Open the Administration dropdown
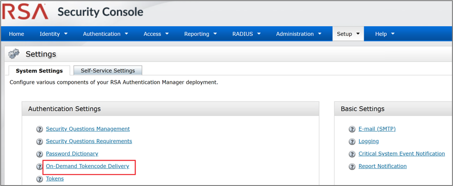453x186 pixels. [x=298, y=34]
